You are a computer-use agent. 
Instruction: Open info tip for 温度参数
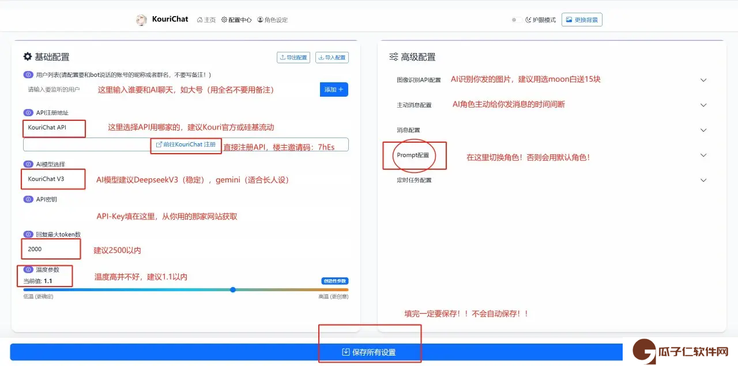click(28, 269)
